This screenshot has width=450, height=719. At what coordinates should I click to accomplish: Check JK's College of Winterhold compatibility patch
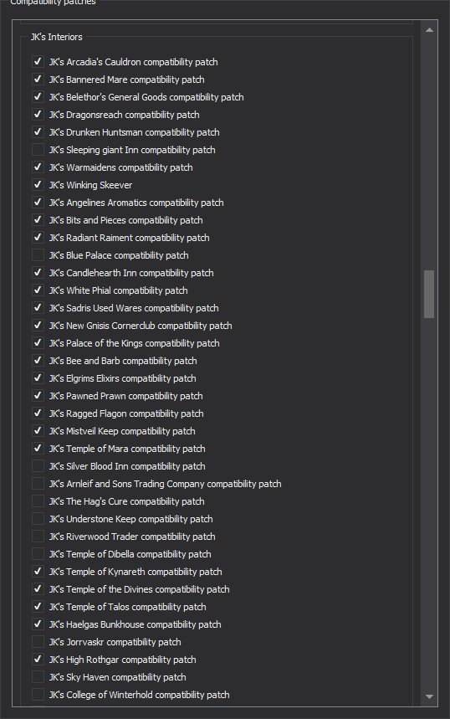[x=38, y=694]
